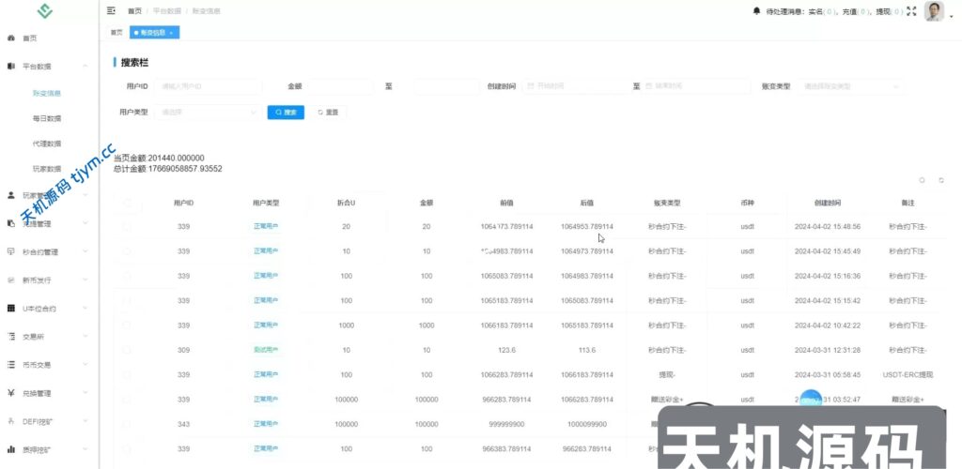Click the 用户ID input field
The width and height of the screenshot is (962, 469).
coord(209,86)
